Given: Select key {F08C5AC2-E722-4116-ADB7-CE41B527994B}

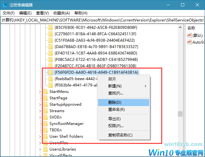Looking at the screenshot, I should [96, 60].
